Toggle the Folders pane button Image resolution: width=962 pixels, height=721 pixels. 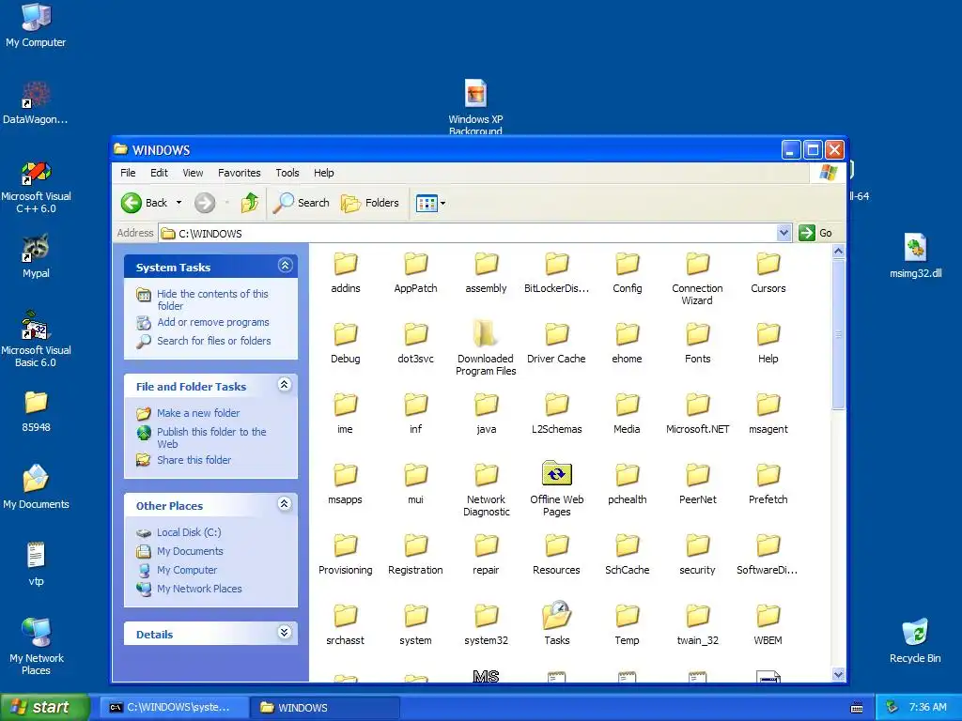pos(370,203)
